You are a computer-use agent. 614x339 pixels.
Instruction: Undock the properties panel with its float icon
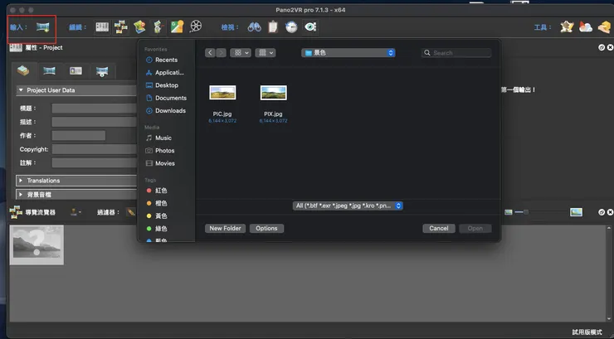pyautogui.click(x=602, y=47)
